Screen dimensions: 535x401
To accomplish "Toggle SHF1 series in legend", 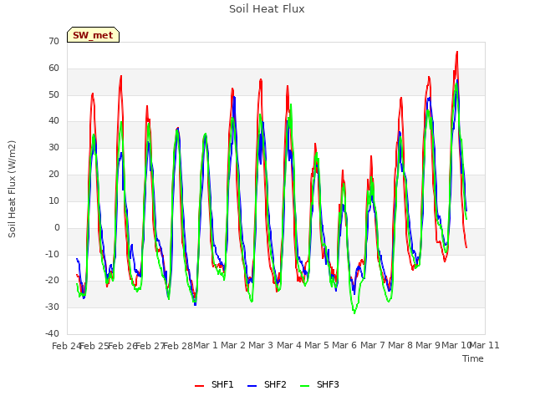I will [x=214, y=384].
